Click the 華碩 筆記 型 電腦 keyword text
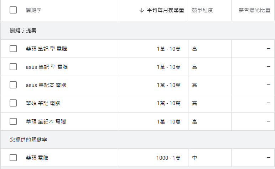Image resolution: width=275 pixels, height=169 pixels. coord(47,49)
